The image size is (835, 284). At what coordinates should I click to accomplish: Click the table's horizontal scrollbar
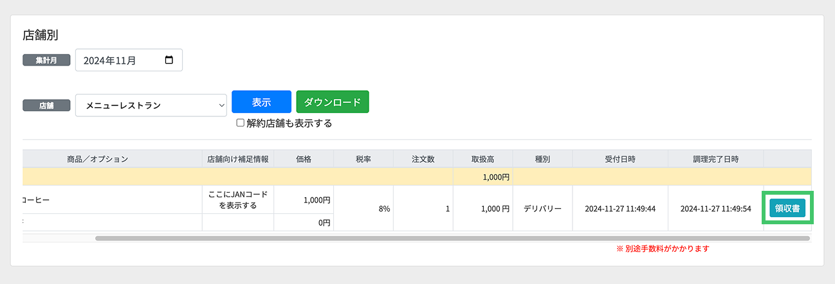point(450,238)
